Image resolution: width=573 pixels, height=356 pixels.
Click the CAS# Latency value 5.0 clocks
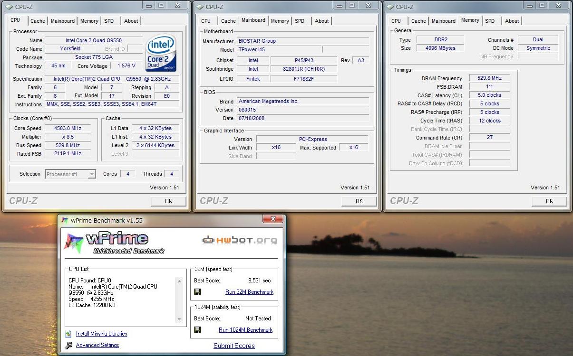click(x=489, y=95)
